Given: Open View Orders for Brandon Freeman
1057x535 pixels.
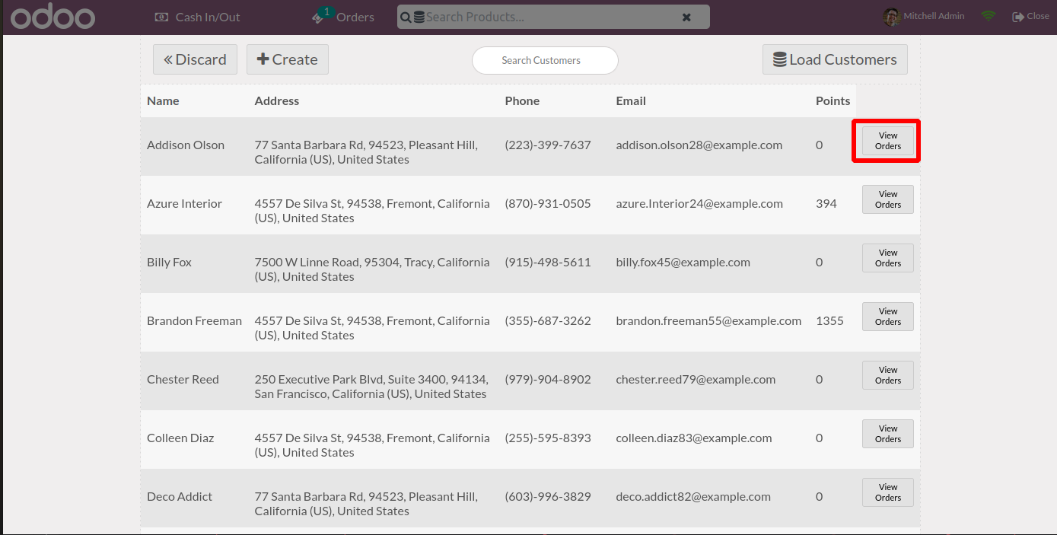Looking at the screenshot, I should pos(887,317).
